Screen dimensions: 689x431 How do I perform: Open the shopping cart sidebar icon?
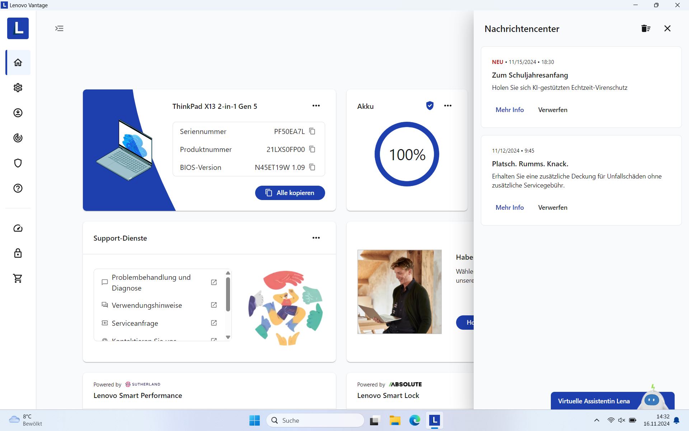tap(18, 278)
